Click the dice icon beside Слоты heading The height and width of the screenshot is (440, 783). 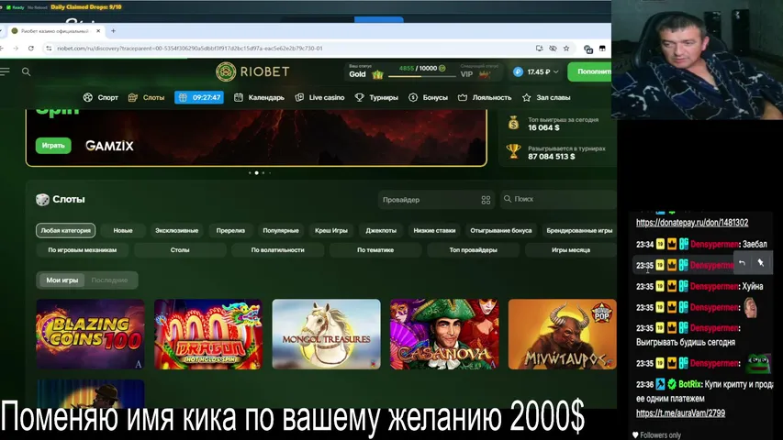[x=42, y=200]
